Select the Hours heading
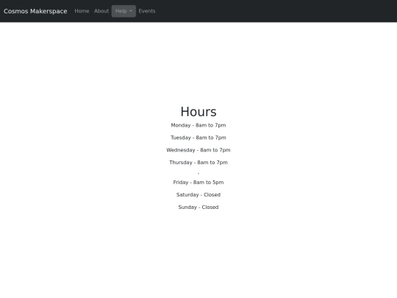Image resolution: width=397 pixels, height=298 pixels. [x=198, y=112]
